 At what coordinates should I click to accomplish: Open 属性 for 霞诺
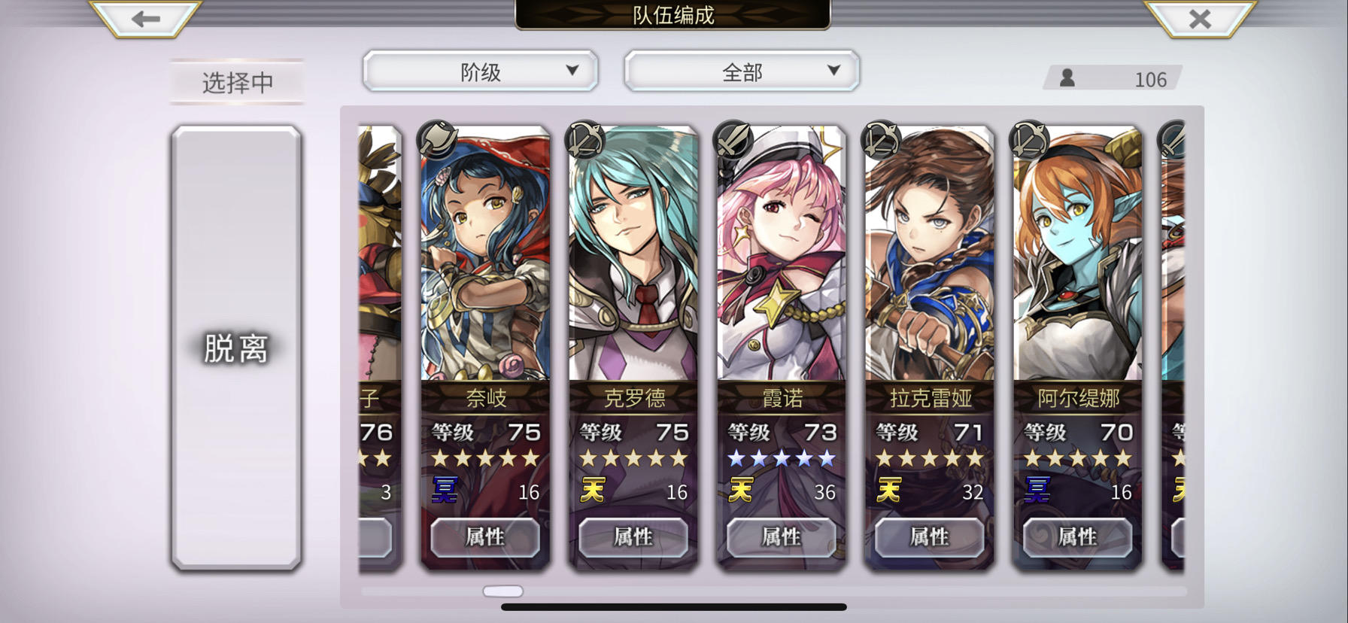click(782, 537)
